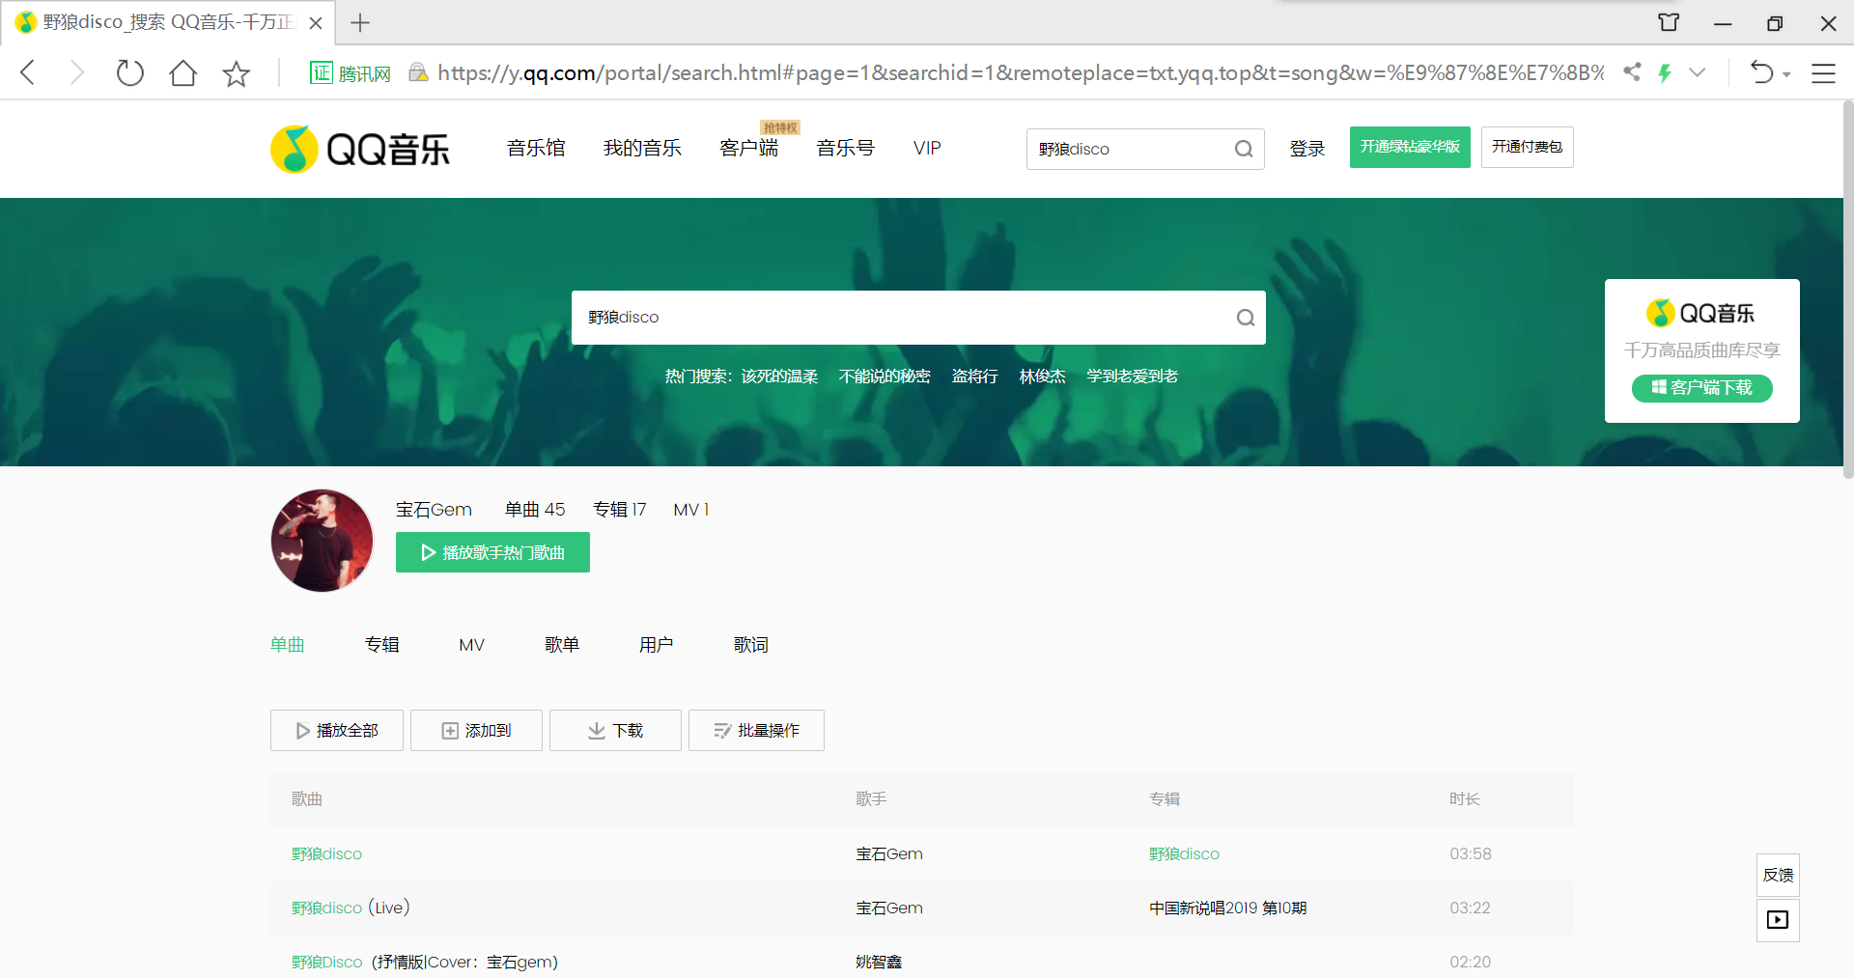Viewport: 1854px width, 978px height.
Task: Open the 野狼disco (Live) song link
Action: [326, 908]
